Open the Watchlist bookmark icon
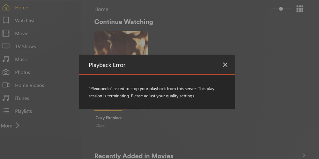Screen dimensions: 319x159 (x=6, y=20)
